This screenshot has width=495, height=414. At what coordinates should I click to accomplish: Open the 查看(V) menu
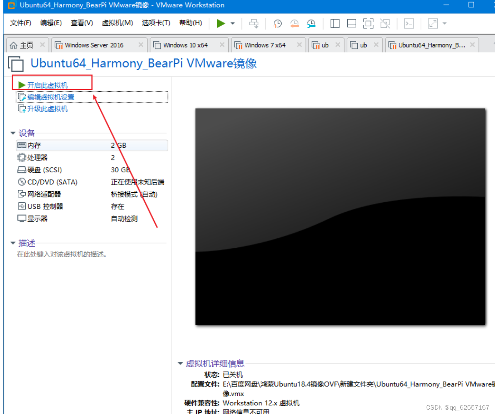82,23
